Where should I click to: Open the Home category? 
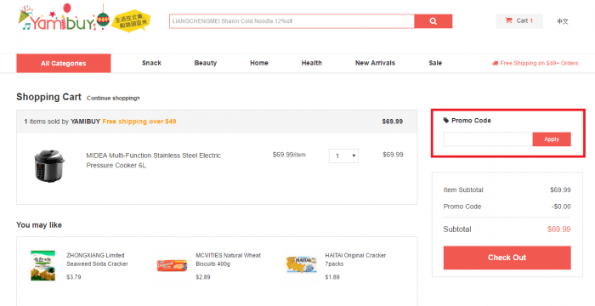tap(259, 63)
